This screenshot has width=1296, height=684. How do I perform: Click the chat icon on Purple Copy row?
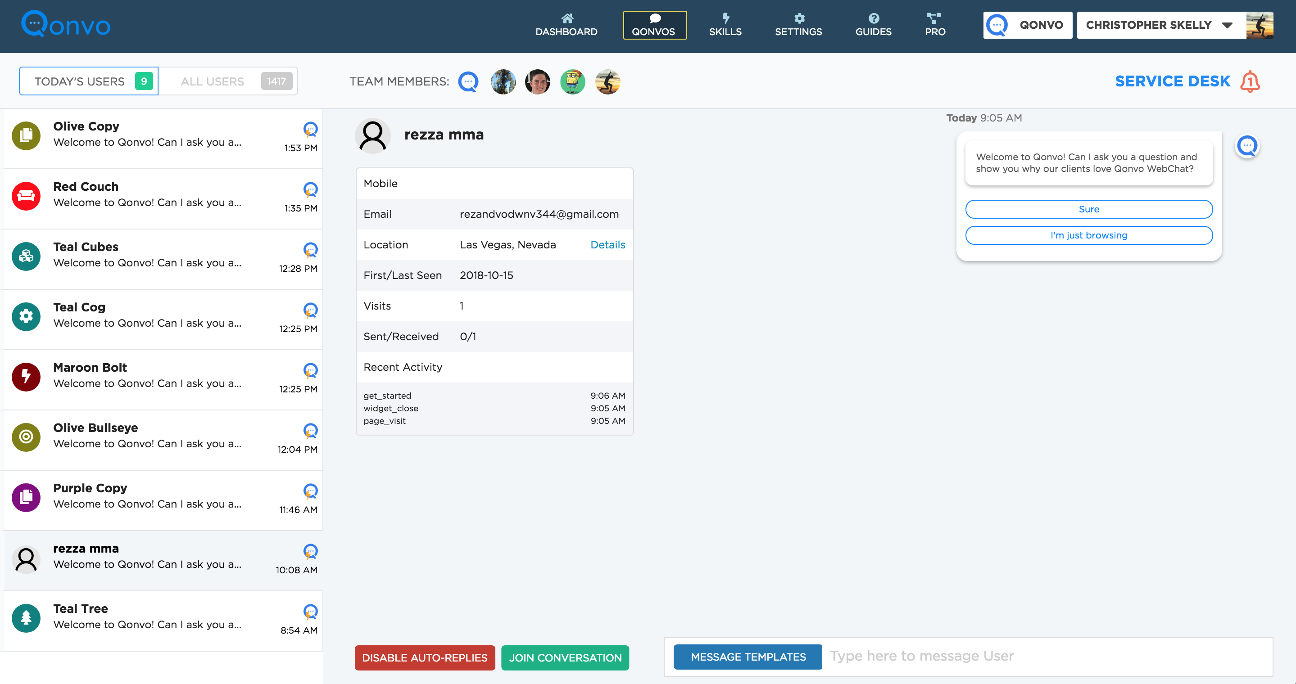[310, 491]
